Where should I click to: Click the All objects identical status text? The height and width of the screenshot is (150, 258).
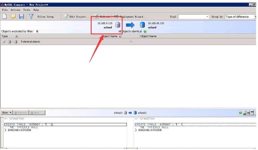[130, 31]
